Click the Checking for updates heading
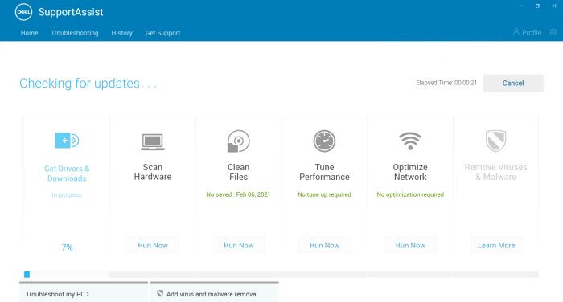This screenshot has height=302, width=563. click(88, 84)
